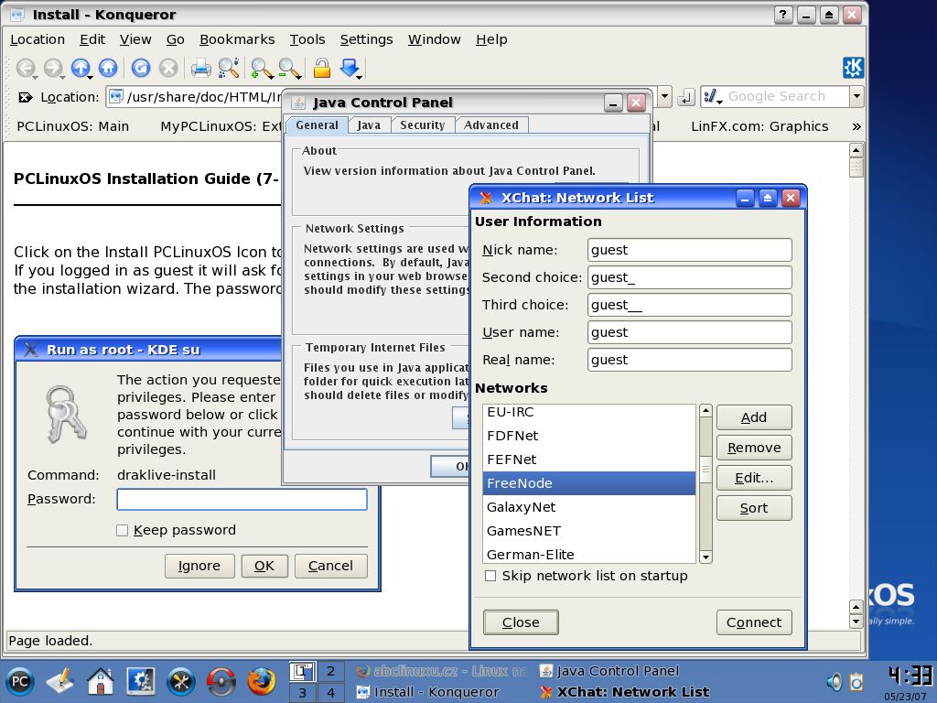The height and width of the screenshot is (703, 937).
Task: Zoom in with the magnifier plus icon
Action: point(261,68)
